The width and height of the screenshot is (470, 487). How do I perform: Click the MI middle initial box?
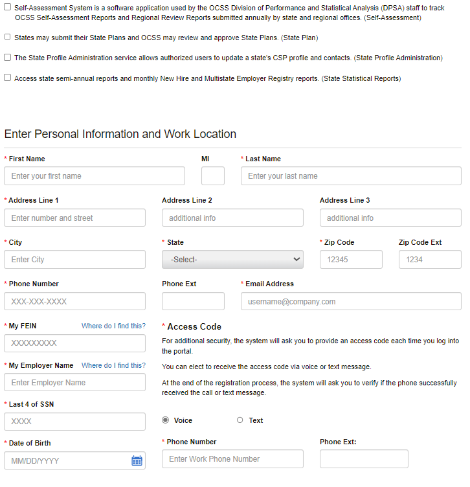click(213, 176)
